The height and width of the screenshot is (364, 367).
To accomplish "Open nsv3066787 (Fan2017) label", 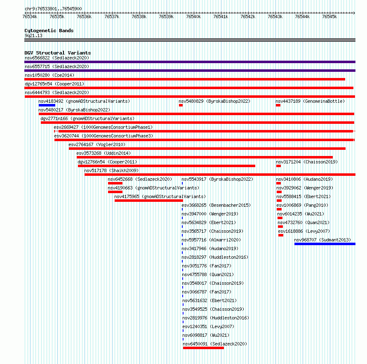I will point(207,292).
